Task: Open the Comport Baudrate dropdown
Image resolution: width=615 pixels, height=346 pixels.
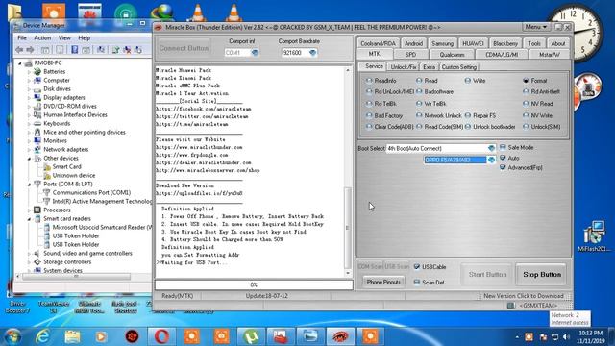Action: click(312, 53)
